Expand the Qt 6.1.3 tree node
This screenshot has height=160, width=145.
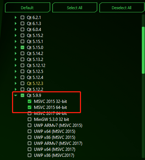pos(16,24)
